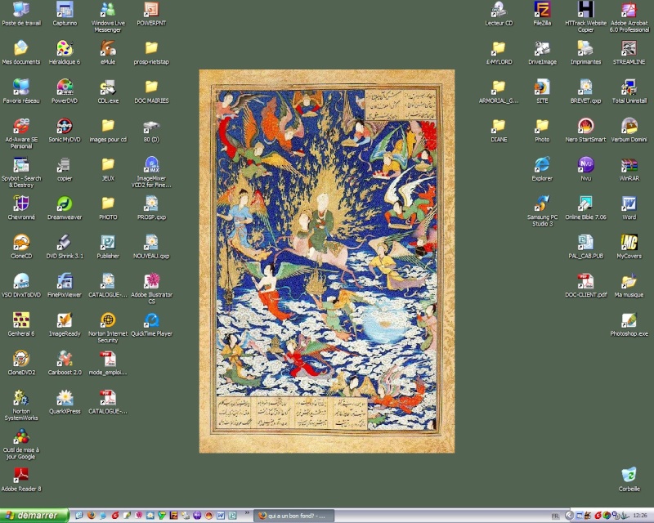This screenshot has width=654, height=523.
Task: Launch Héraldique 6 shortcut
Action: coord(65,52)
